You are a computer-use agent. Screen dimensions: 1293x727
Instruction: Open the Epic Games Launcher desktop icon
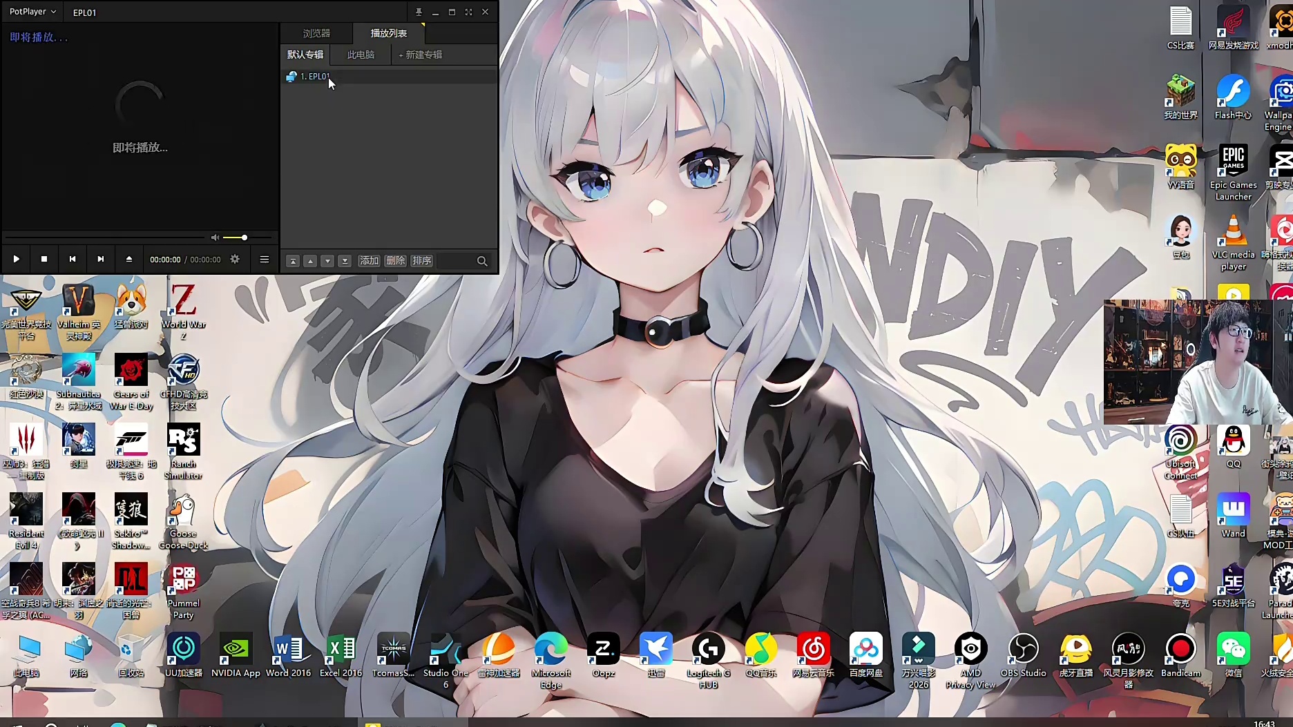(x=1234, y=173)
